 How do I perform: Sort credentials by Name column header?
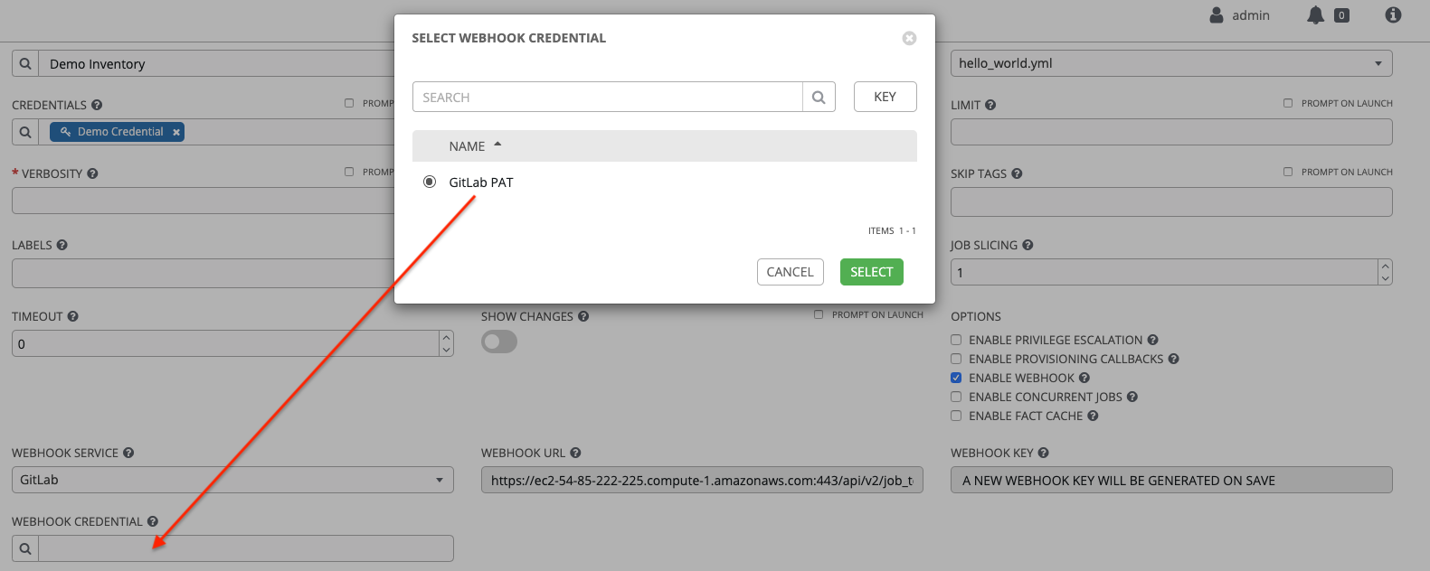468,146
